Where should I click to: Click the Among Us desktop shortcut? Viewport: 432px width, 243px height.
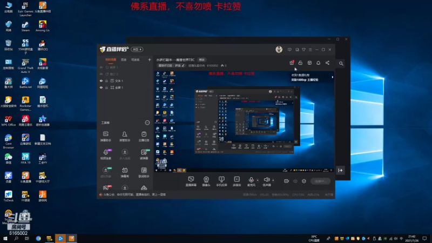(x=43, y=26)
